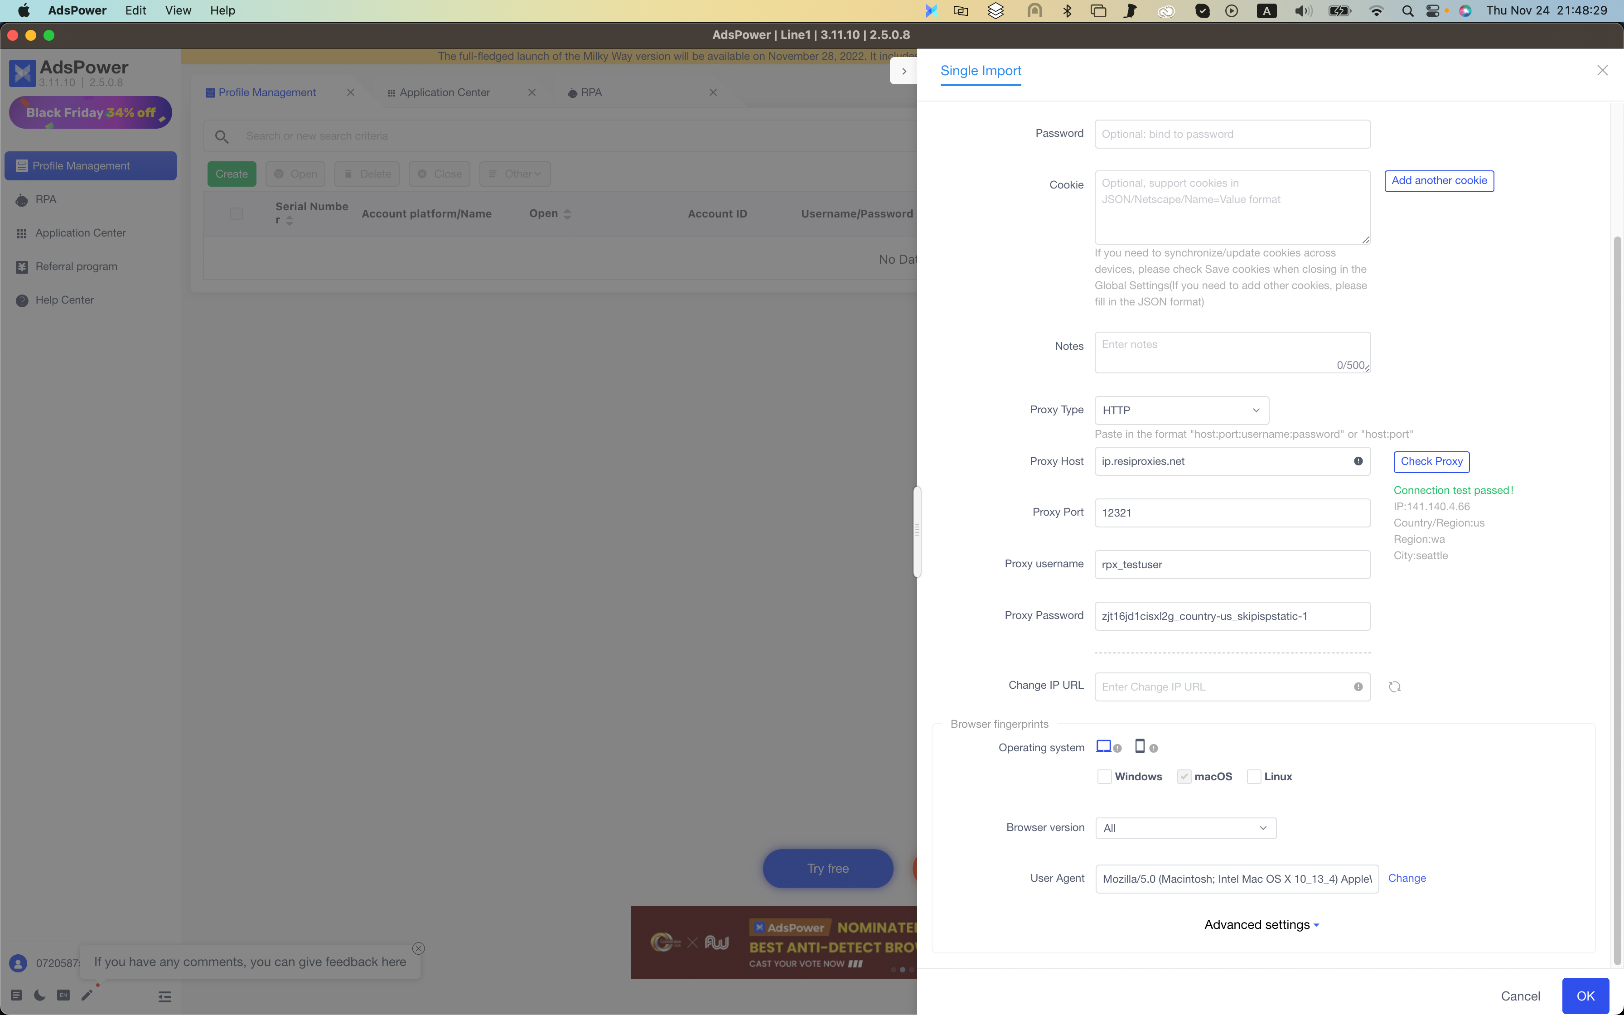Open the notes document icon at sidebar bottom
1624x1015 pixels.
pos(16,995)
